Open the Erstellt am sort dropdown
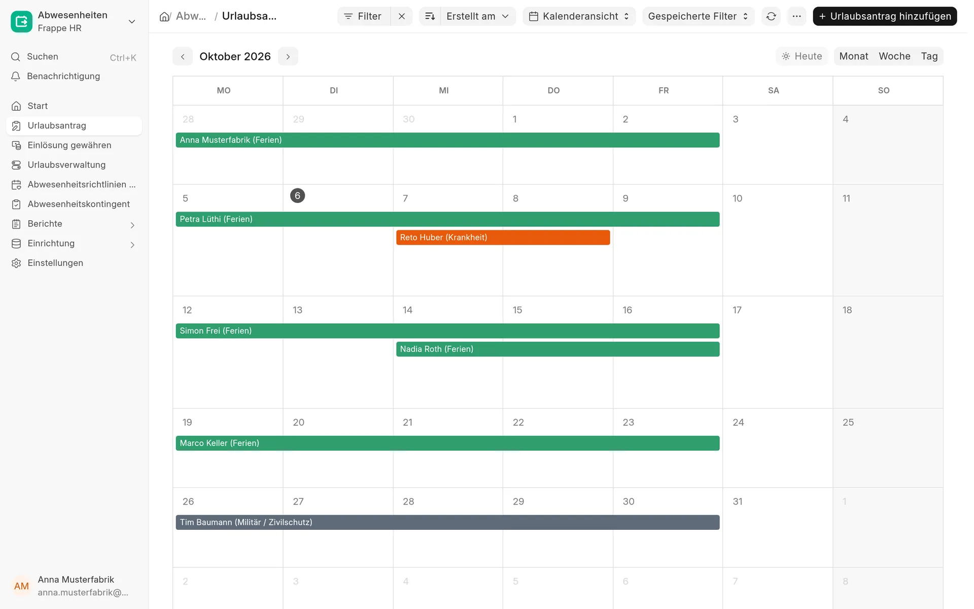The image size is (974, 609). pyautogui.click(x=478, y=16)
